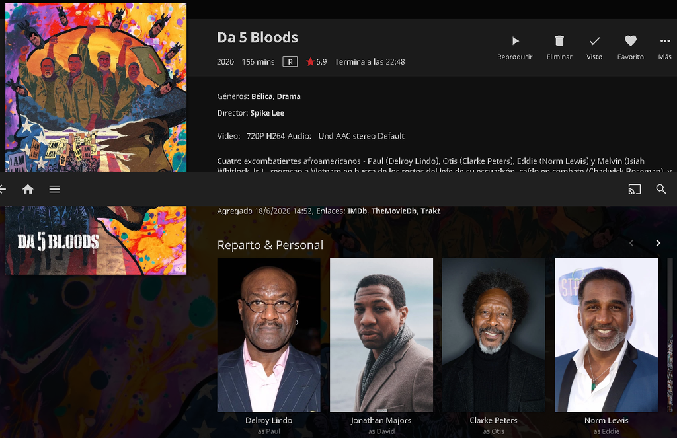Click the '156 mins' runtime text
This screenshot has height=438, width=677.
coord(259,61)
